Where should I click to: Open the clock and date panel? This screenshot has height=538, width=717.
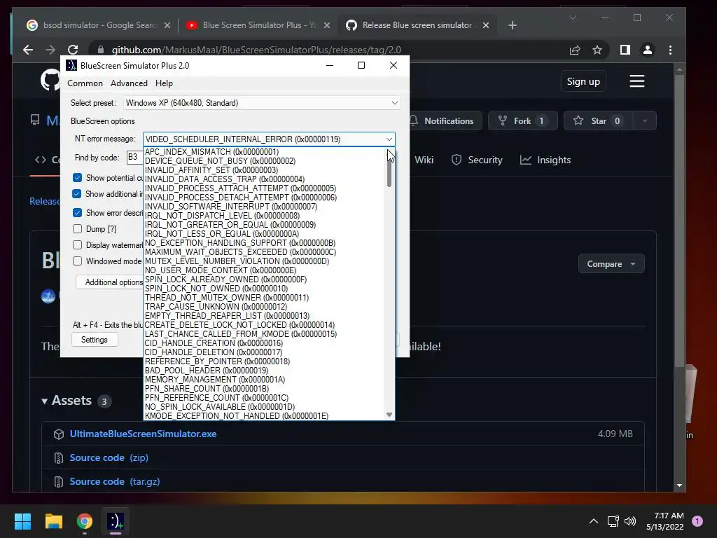(x=665, y=521)
